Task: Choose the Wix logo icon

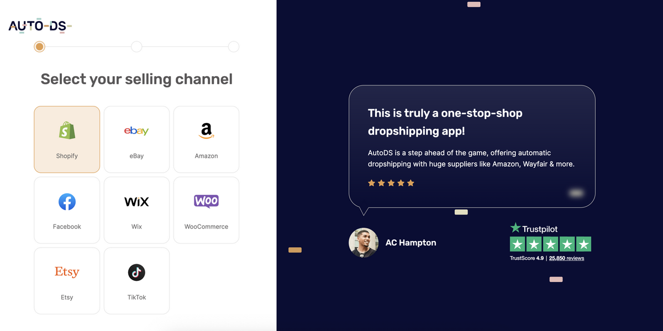Action: (136, 201)
